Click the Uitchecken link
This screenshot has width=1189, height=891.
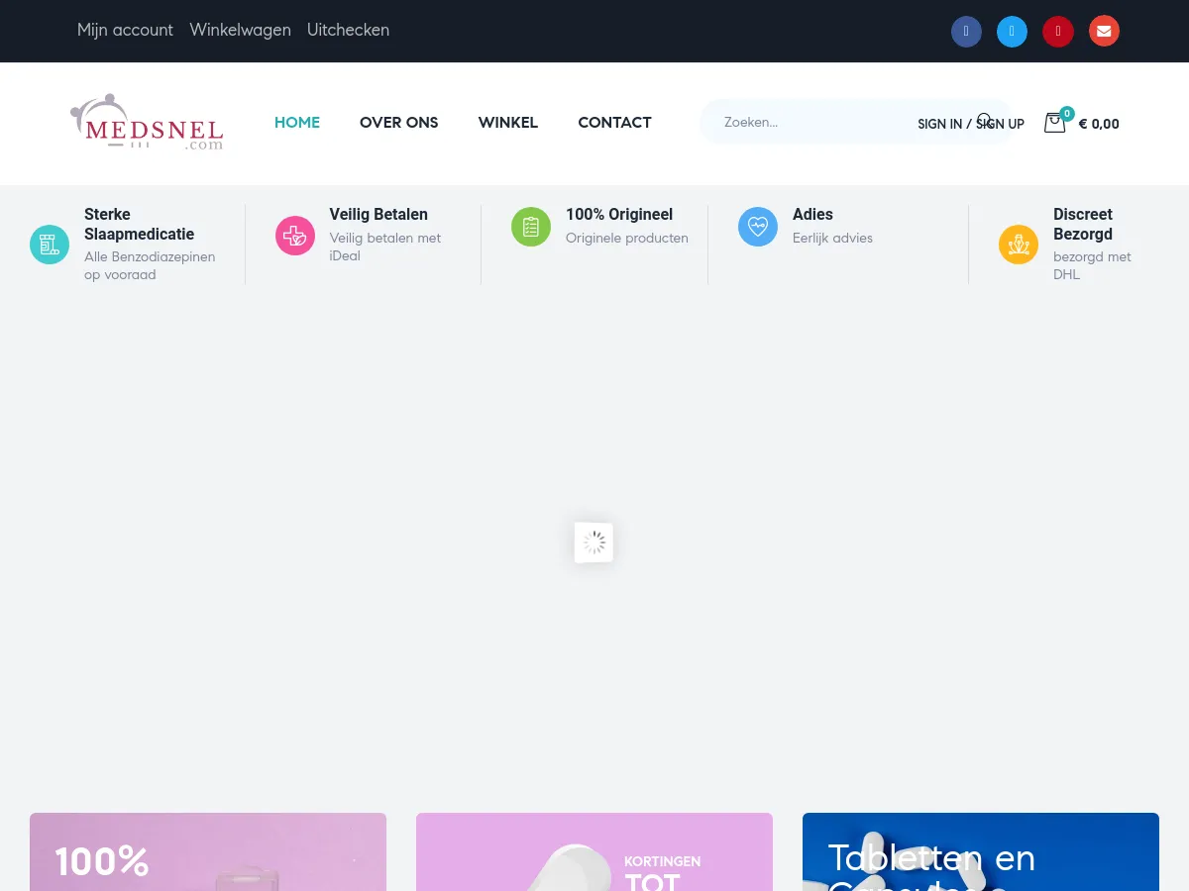pos(348,30)
